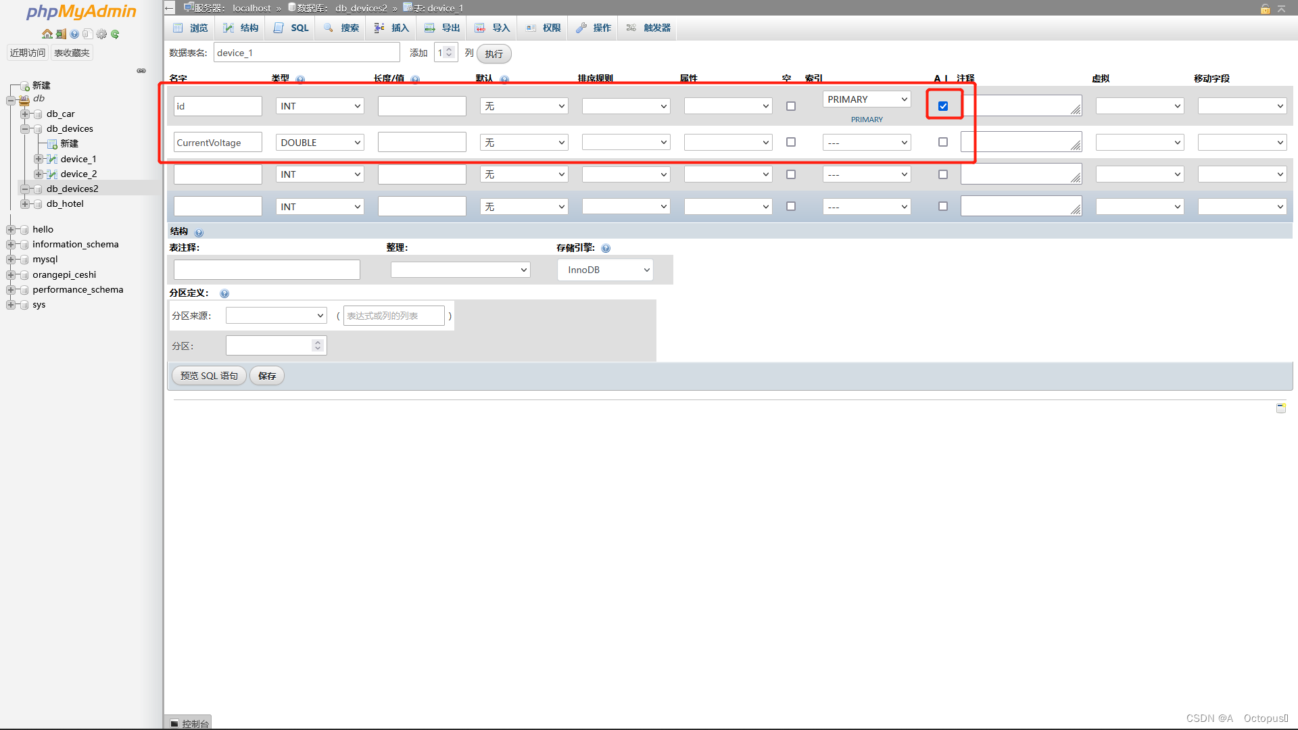Open the 导出 export tab
This screenshot has width=1298, height=730.
click(x=443, y=28)
